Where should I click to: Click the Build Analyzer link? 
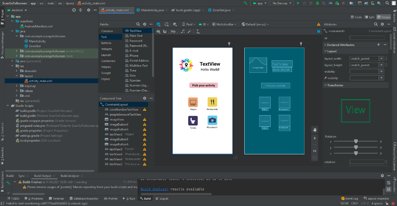(154, 189)
